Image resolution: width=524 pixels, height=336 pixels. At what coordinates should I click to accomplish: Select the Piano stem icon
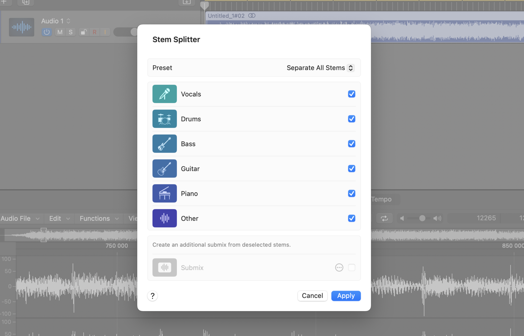[164, 193]
